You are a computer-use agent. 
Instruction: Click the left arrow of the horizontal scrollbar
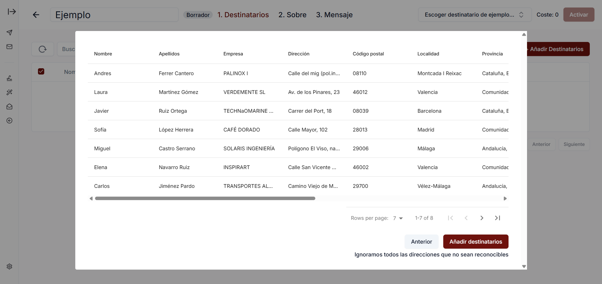point(91,198)
